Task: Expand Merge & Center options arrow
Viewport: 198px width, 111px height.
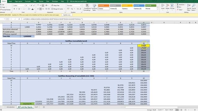Action: (x=64, y=9)
